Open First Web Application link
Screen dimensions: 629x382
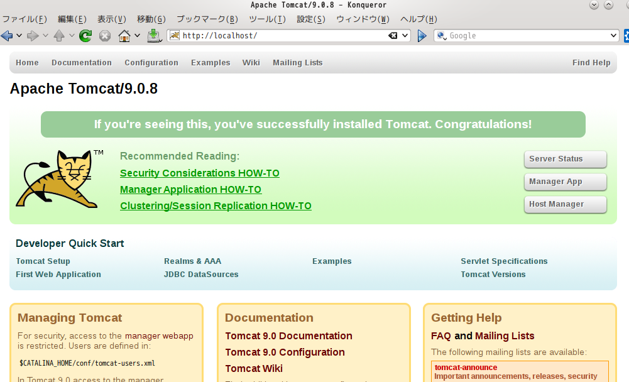click(x=58, y=275)
